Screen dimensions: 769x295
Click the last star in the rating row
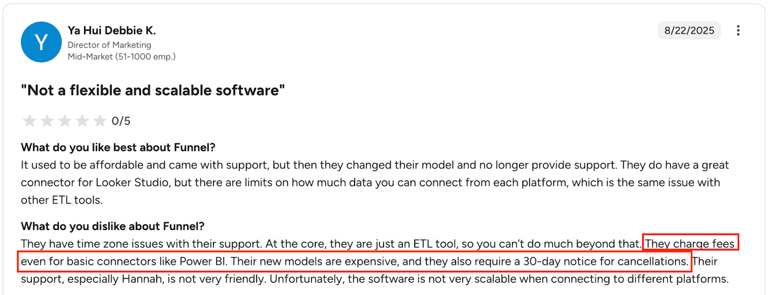(x=100, y=121)
